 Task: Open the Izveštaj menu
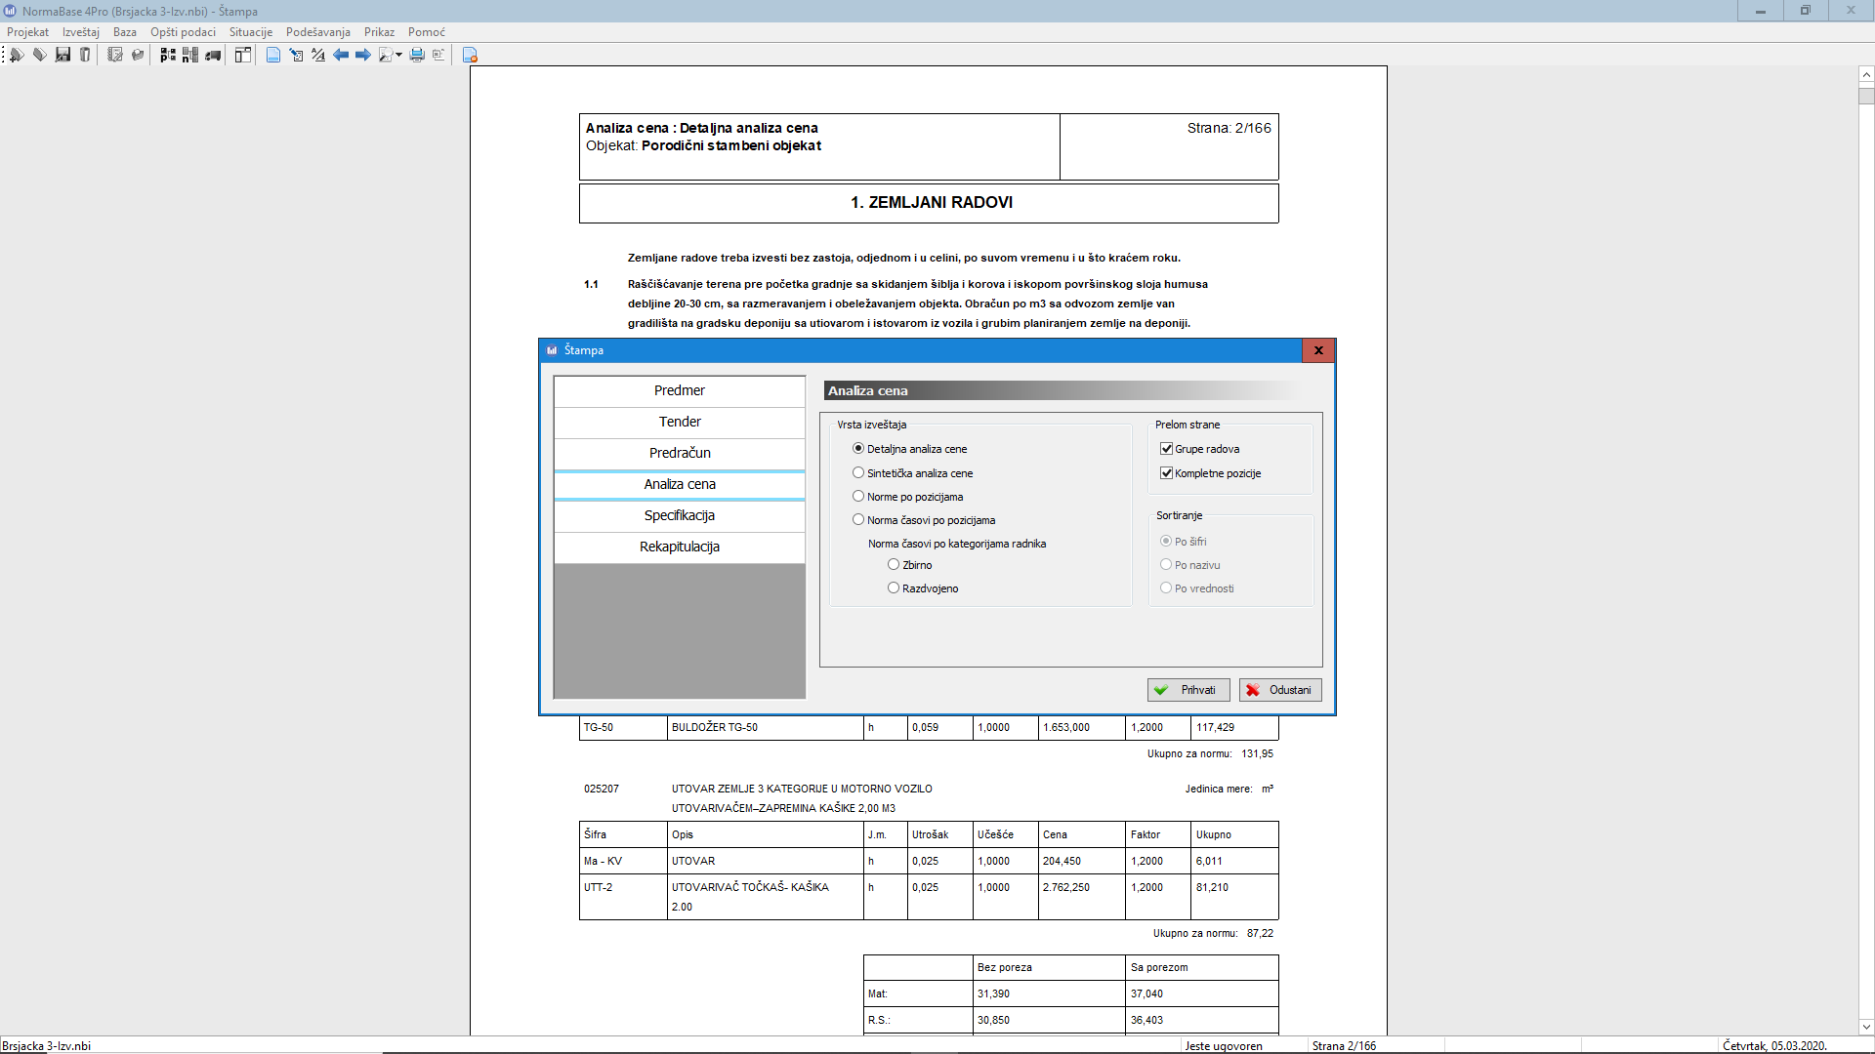click(80, 32)
